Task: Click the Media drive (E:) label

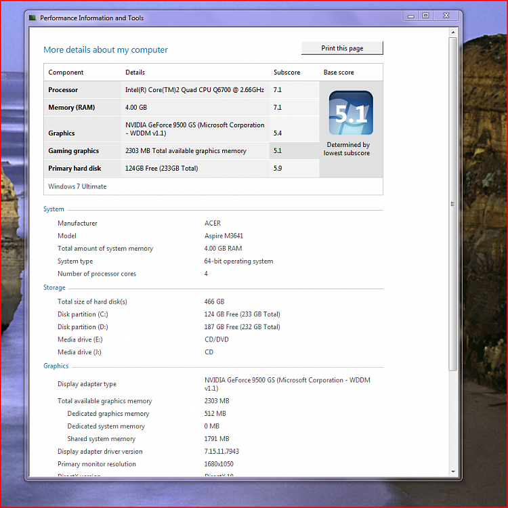Action: click(80, 339)
